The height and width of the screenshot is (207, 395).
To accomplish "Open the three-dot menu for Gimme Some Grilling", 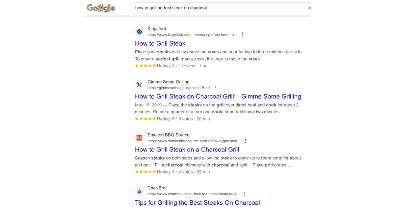I will [215, 88].
